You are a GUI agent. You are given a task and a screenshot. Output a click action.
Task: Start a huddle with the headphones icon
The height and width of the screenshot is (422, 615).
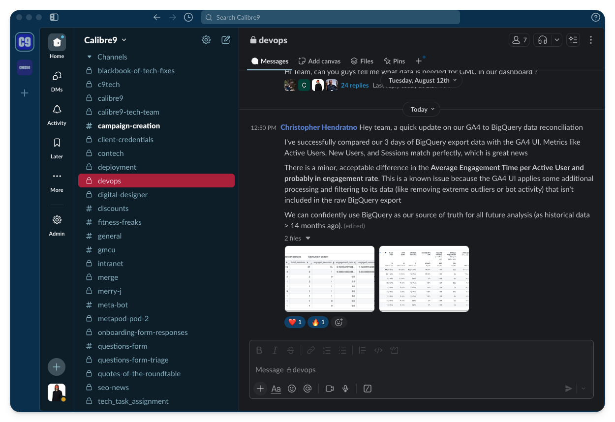pos(543,40)
